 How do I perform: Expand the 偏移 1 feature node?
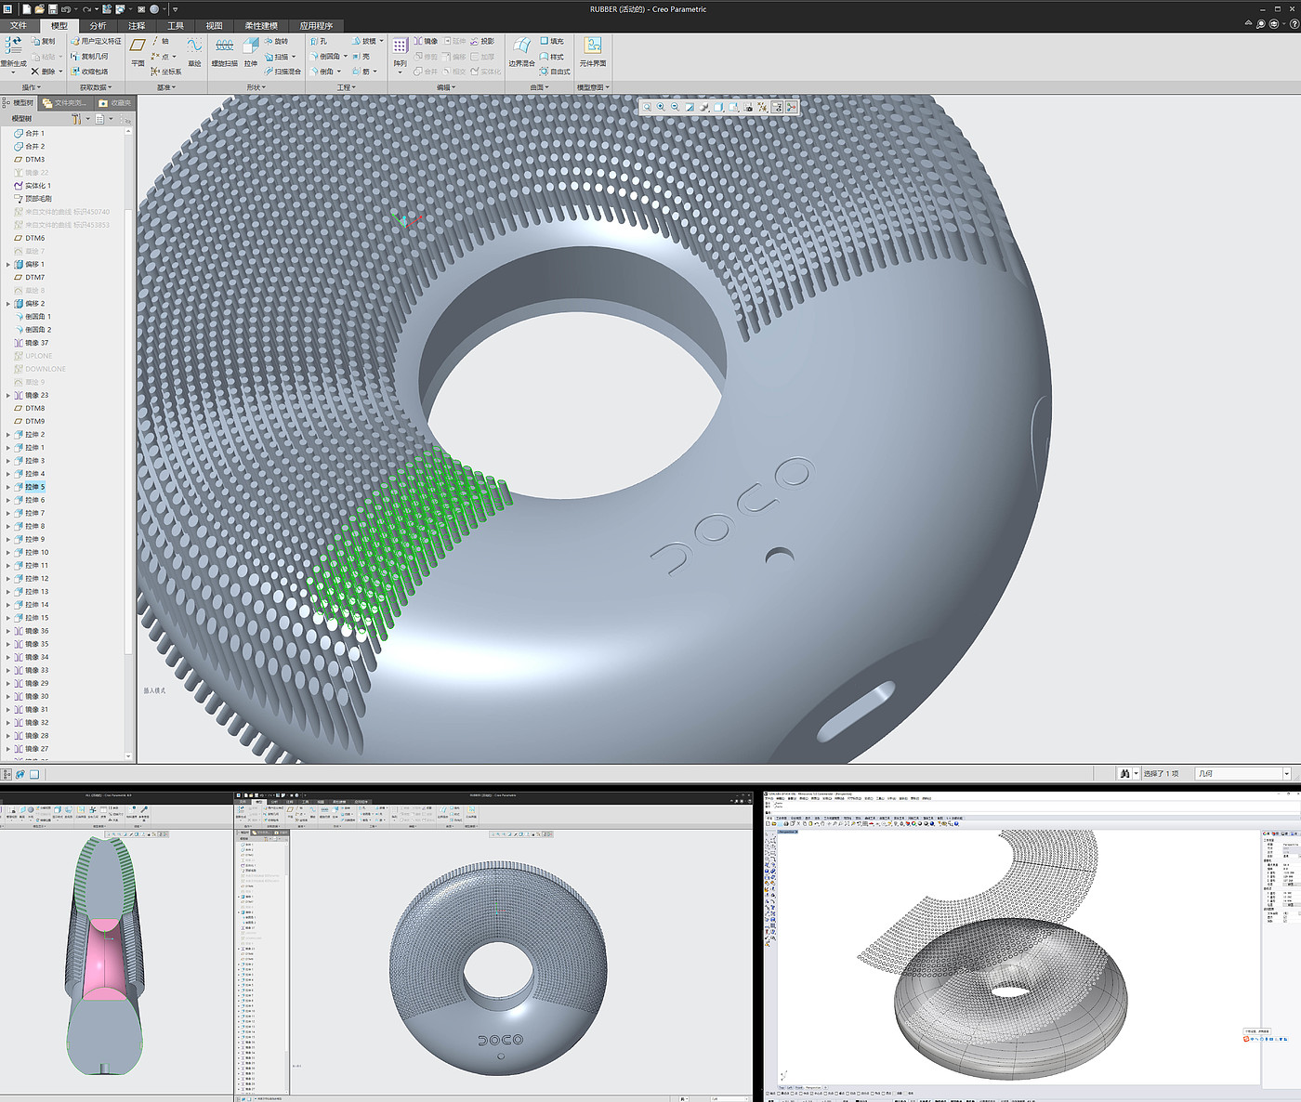8,265
